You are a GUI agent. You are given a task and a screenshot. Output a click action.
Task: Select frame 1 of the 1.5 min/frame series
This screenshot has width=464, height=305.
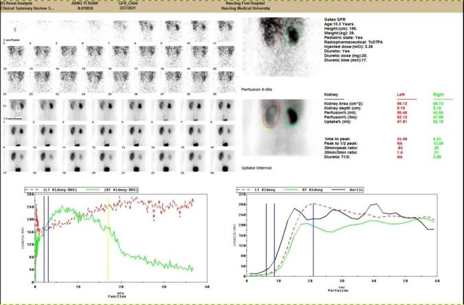(16, 109)
